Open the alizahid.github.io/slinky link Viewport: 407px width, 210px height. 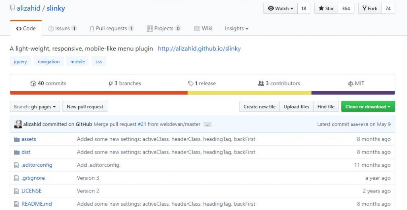click(199, 49)
